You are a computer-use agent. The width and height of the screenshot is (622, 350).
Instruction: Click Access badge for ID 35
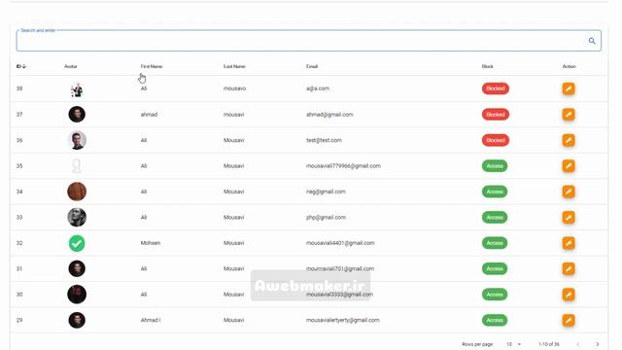coord(495,166)
